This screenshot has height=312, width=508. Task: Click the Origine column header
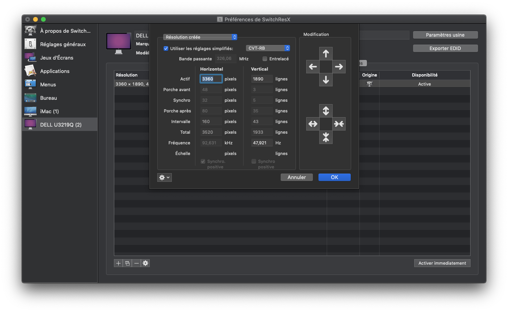point(369,75)
